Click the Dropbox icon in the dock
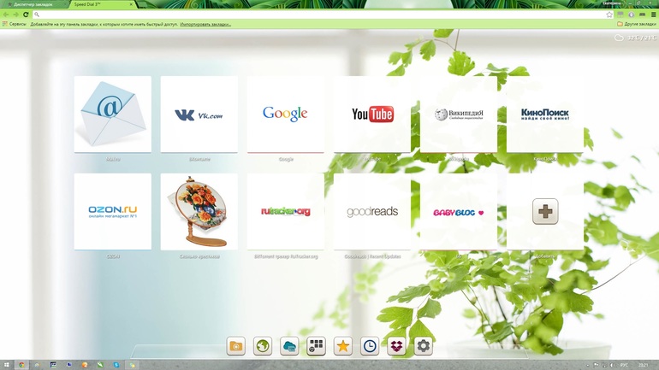The height and width of the screenshot is (370, 659). 395,346
